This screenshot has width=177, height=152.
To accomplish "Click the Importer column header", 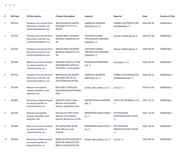I will click(x=89, y=16).
